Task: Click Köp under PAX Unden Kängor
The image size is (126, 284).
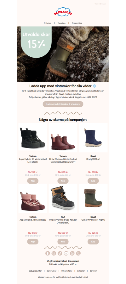Action: pyautogui.click(x=63, y=242)
